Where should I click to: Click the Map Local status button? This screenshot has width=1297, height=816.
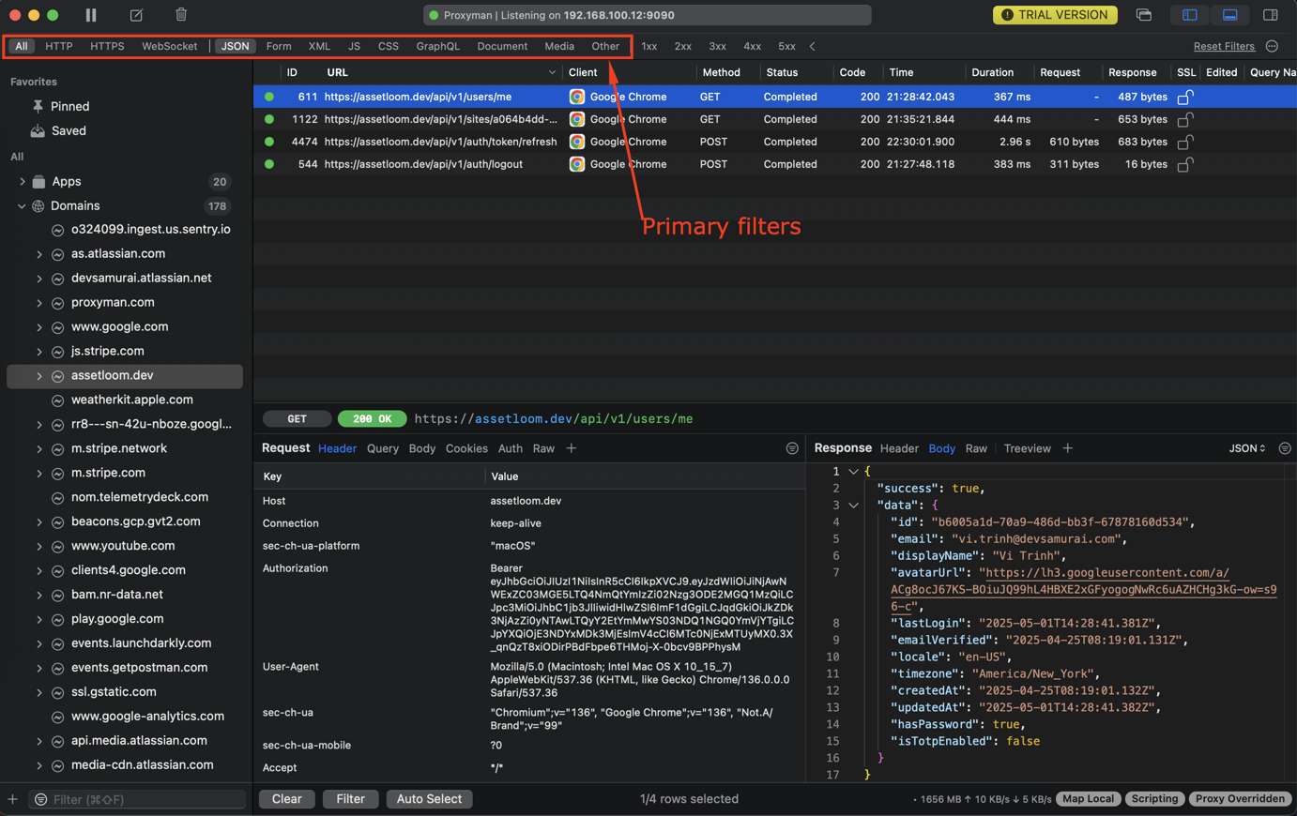click(1089, 799)
